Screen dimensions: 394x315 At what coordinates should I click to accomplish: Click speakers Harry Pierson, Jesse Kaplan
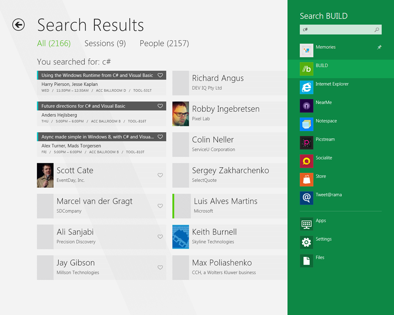[x=70, y=84]
